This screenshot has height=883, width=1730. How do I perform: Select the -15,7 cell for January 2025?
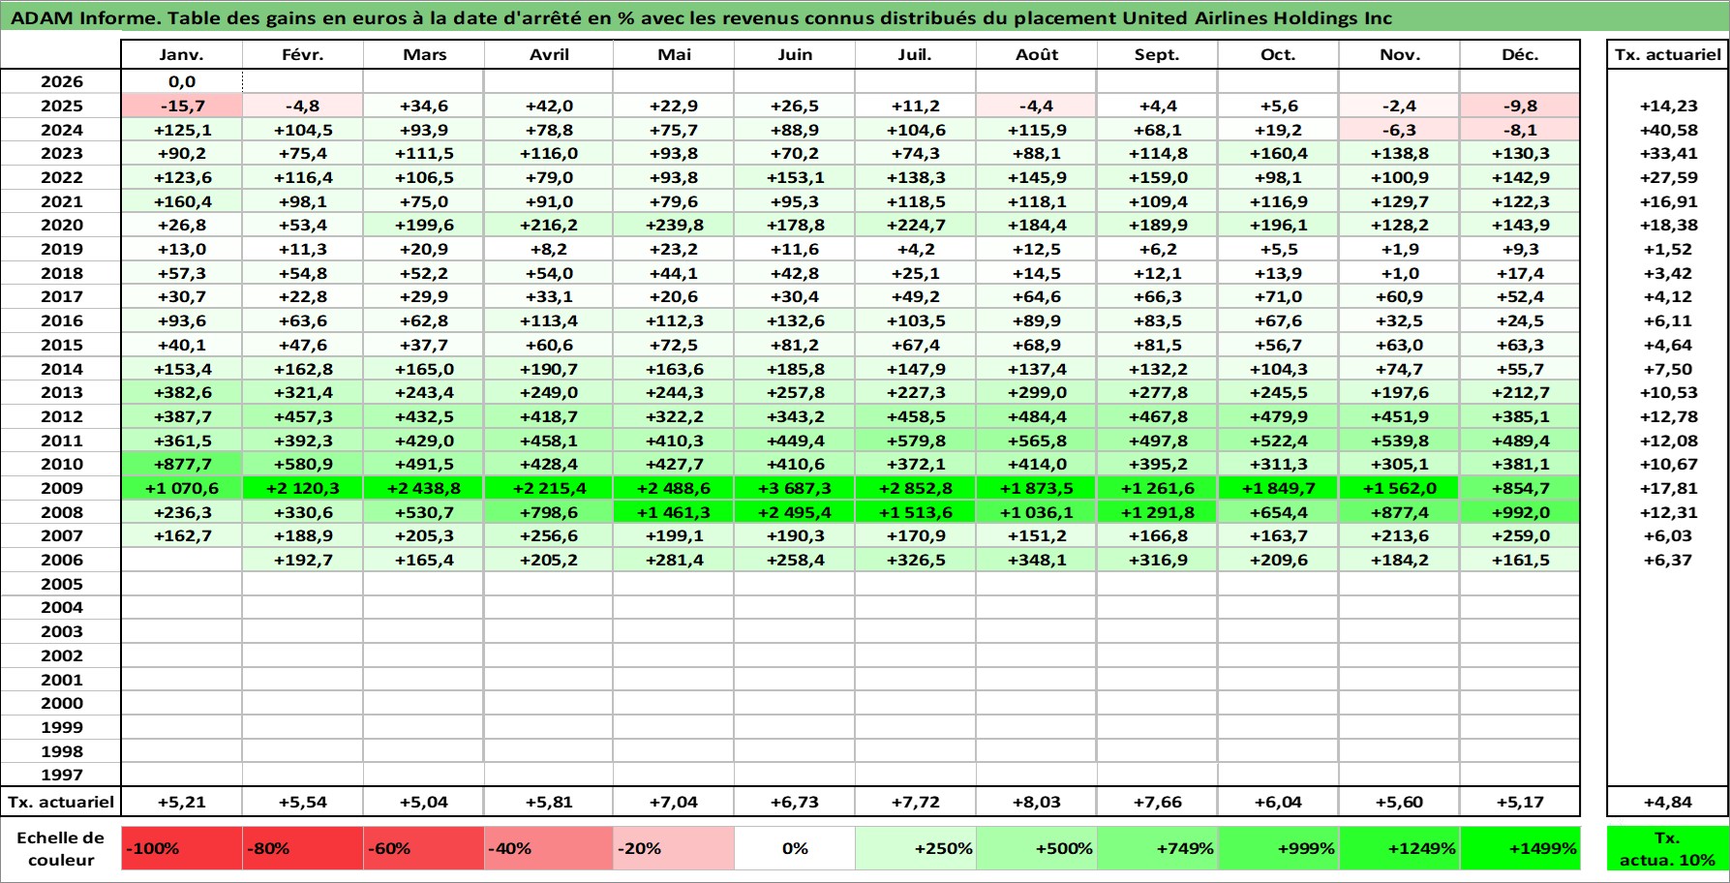click(182, 106)
